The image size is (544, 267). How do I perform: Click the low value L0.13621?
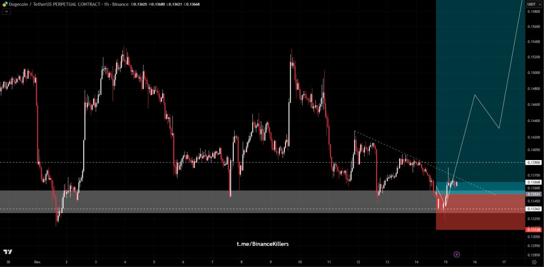pyautogui.click(x=174, y=4)
